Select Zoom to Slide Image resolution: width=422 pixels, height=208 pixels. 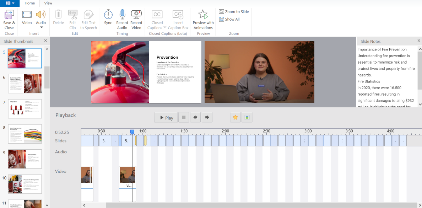point(234,12)
